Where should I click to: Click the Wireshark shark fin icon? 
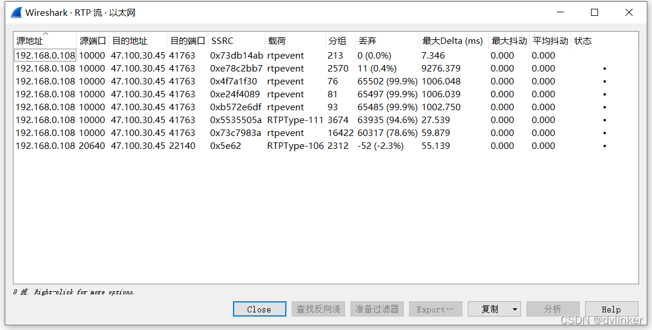pyautogui.click(x=16, y=12)
